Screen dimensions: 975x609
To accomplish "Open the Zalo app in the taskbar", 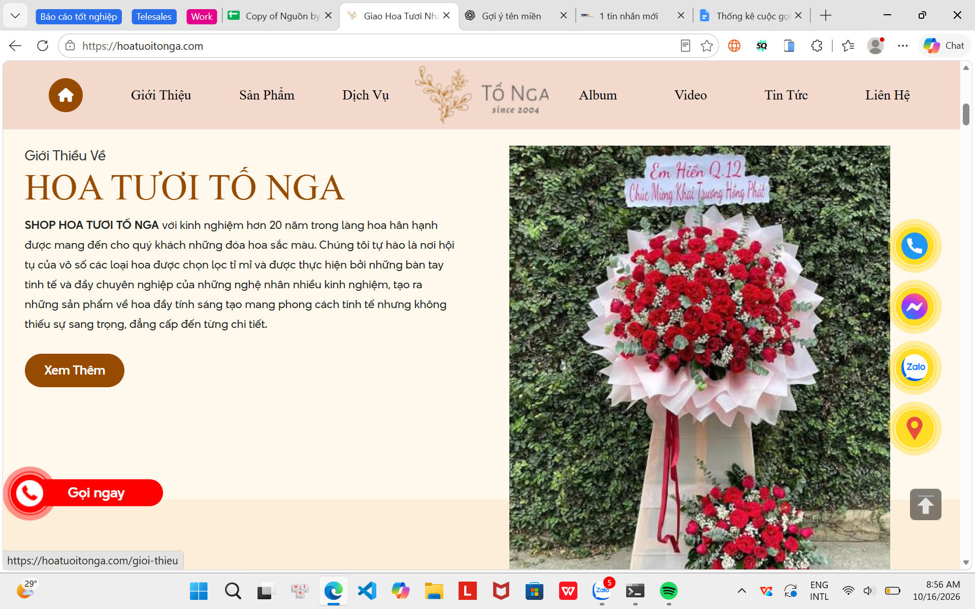I will (x=602, y=591).
